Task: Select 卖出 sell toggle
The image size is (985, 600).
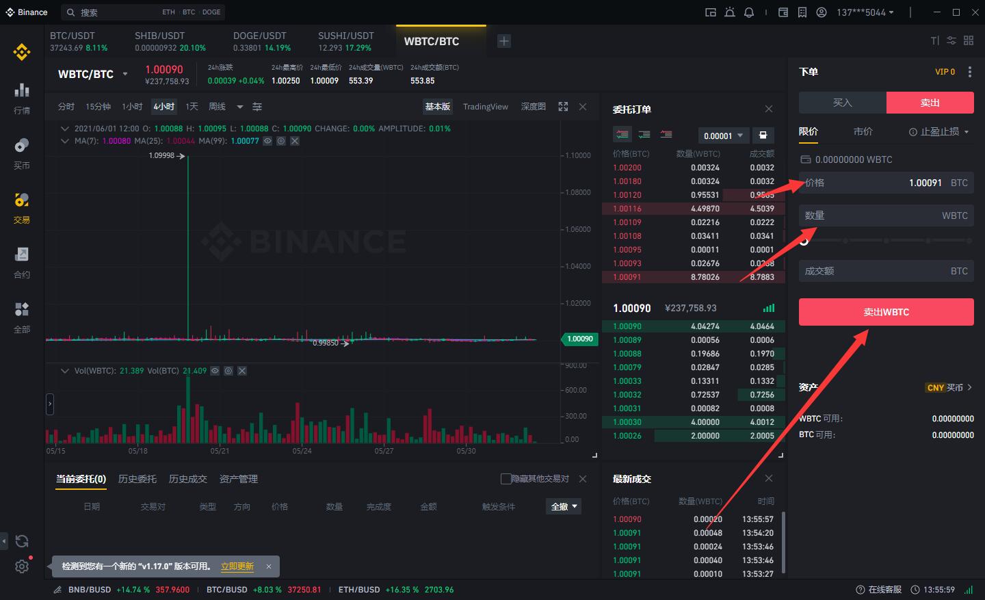Action: pyautogui.click(x=930, y=103)
